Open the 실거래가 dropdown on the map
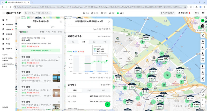 (200, 30)
